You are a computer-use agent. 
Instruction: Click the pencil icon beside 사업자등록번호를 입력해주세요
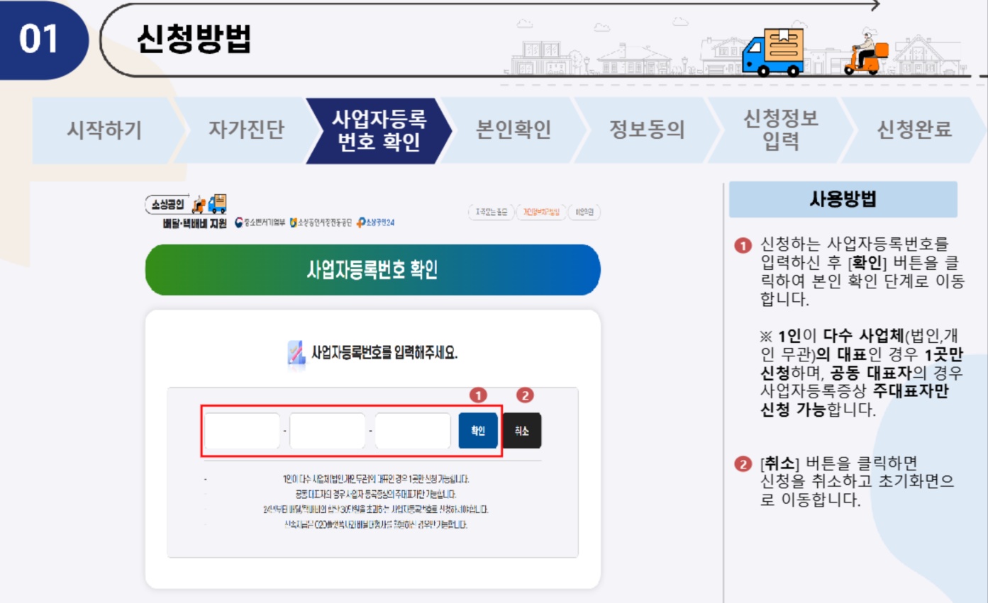pyautogui.click(x=296, y=353)
